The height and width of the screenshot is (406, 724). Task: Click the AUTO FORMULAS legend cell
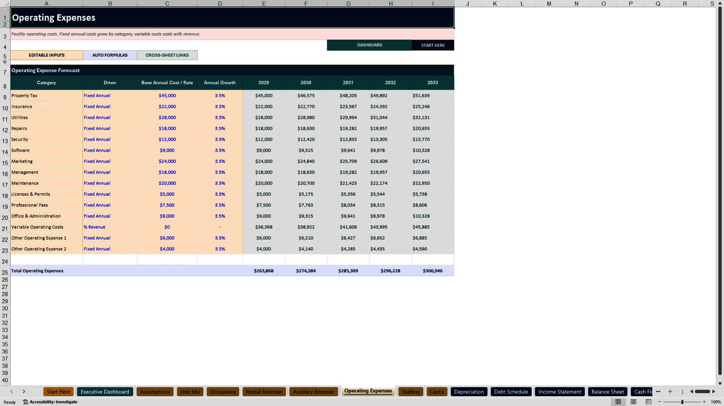pos(110,55)
